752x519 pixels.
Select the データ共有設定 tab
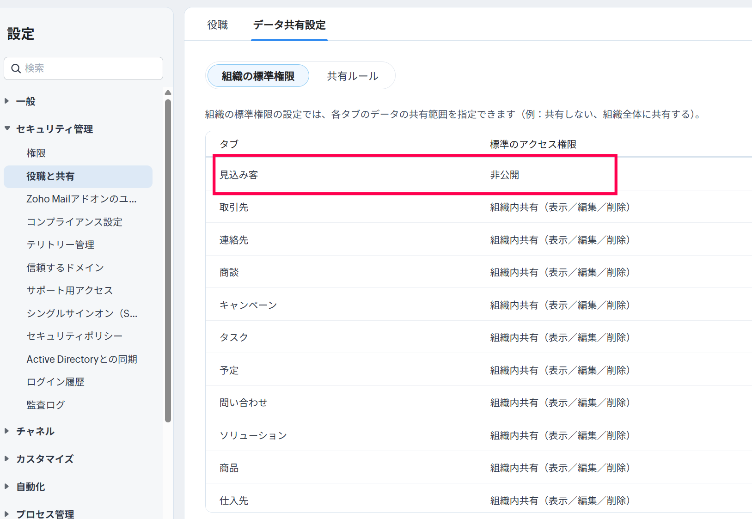pos(289,25)
